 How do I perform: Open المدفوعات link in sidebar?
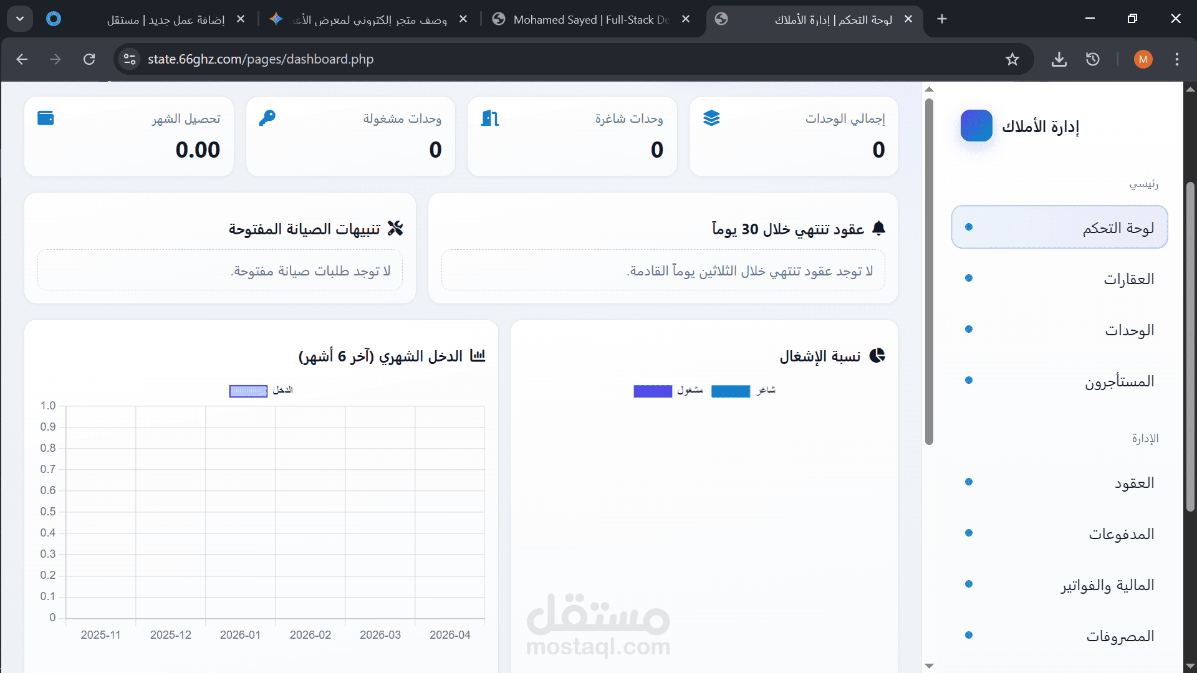(x=1121, y=534)
